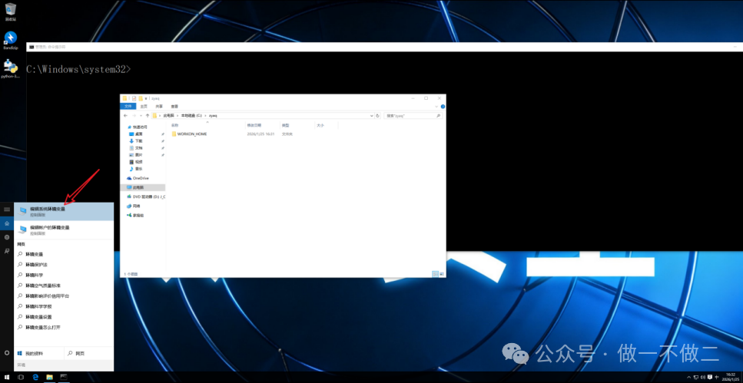Viewport: 743px width, 383px height.
Task: Refresh the Explorer folder view
Action: [x=378, y=116]
